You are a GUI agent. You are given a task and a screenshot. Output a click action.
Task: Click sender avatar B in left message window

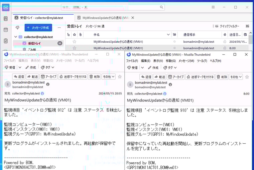click(8, 84)
